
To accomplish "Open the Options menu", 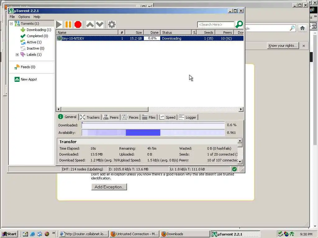I will pos(24,17).
